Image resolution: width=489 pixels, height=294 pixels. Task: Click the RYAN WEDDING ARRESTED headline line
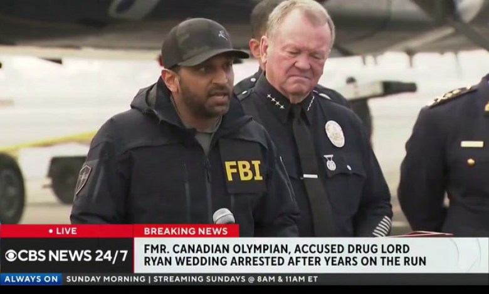(285, 261)
